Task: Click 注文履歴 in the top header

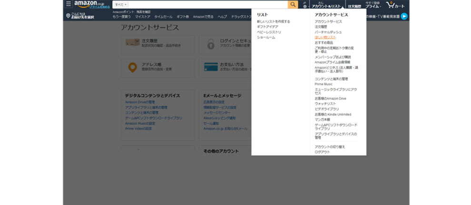Action: tap(354, 6)
